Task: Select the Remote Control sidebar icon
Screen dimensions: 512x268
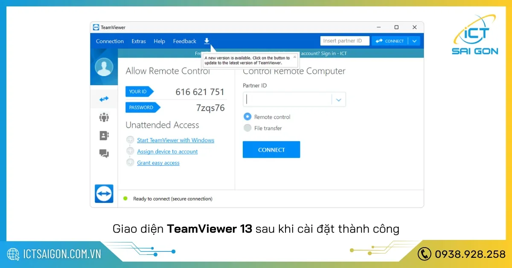Action: tap(104, 98)
